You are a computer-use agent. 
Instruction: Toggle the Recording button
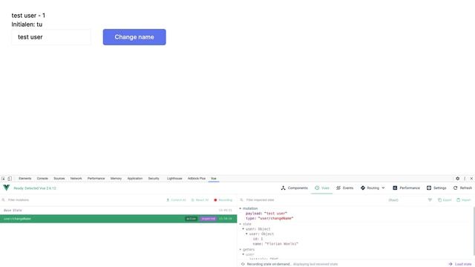tap(223, 200)
